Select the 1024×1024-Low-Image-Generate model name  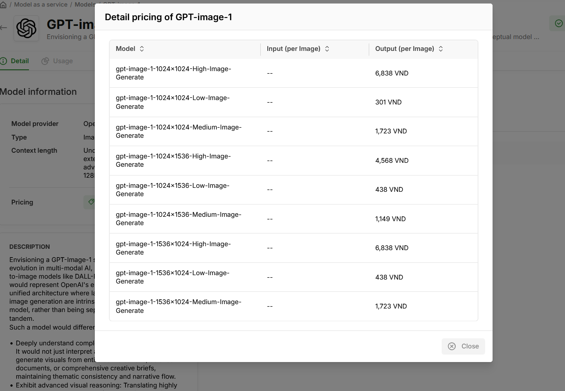pyautogui.click(x=173, y=102)
